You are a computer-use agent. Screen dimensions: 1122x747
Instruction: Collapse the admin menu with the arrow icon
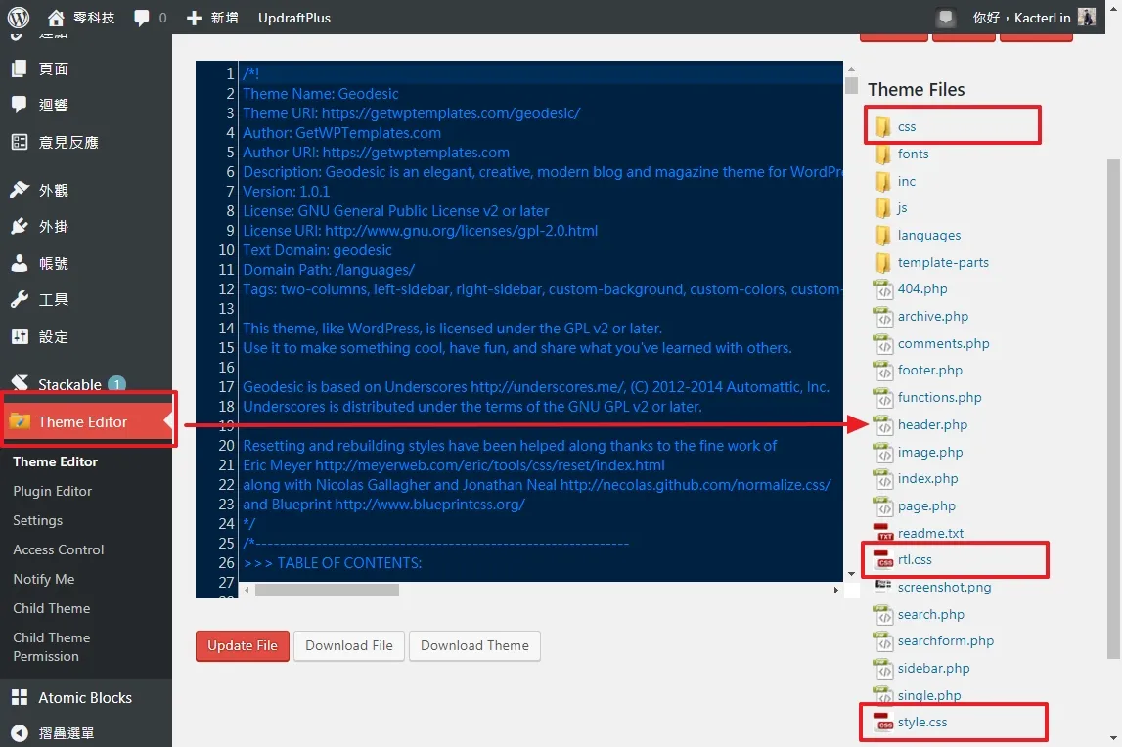(20, 733)
